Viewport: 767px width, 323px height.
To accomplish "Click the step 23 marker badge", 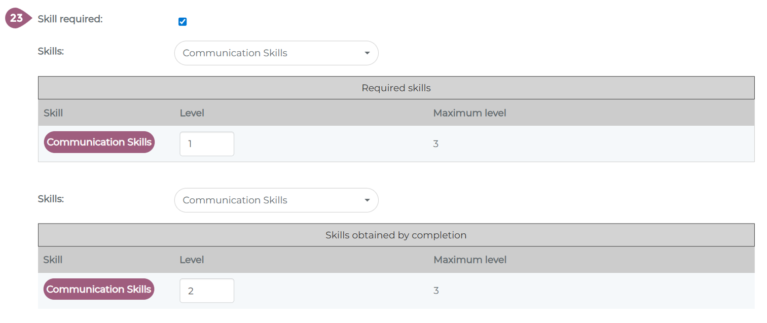I will click(16, 19).
